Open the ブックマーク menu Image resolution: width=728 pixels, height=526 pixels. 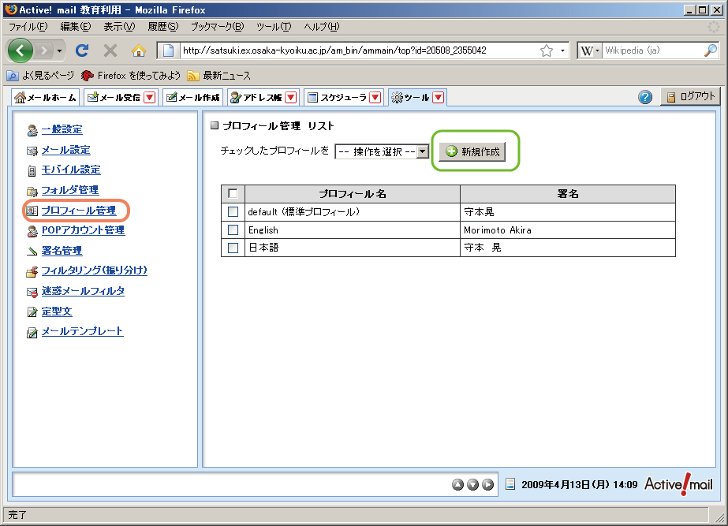(216, 27)
